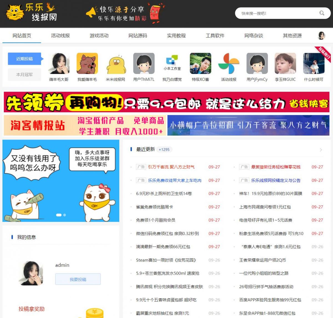This screenshot has height=318, width=333.
Task: Select the 米米线报网 duck avatar
Action: (115, 63)
